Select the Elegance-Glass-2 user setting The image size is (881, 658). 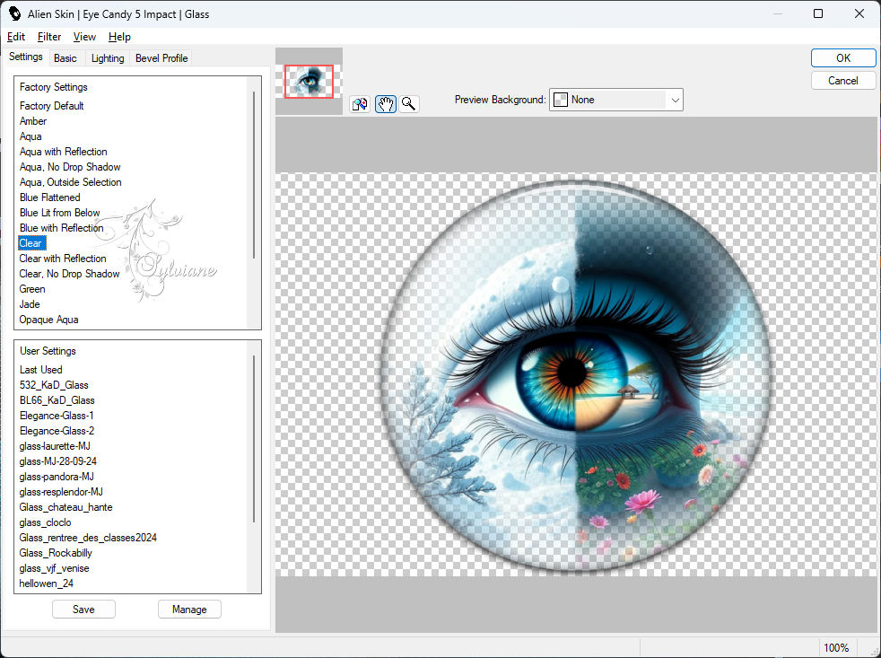(57, 430)
